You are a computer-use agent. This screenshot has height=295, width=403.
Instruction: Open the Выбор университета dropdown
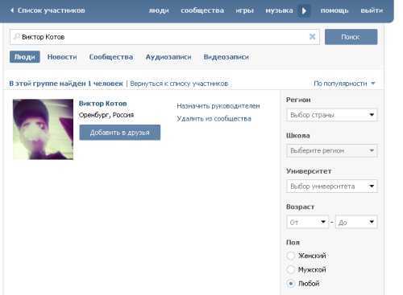point(332,186)
